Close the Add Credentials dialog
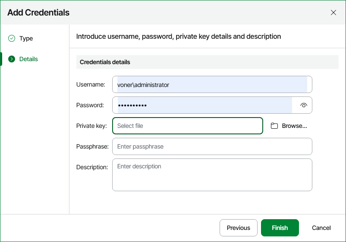 [333, 12]
